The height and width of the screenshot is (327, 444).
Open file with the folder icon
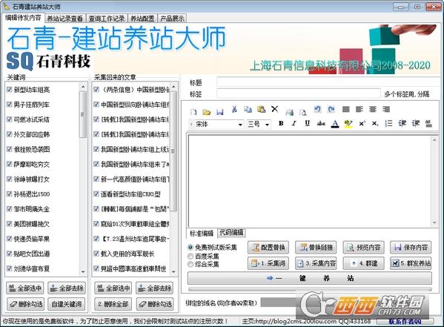207,112
